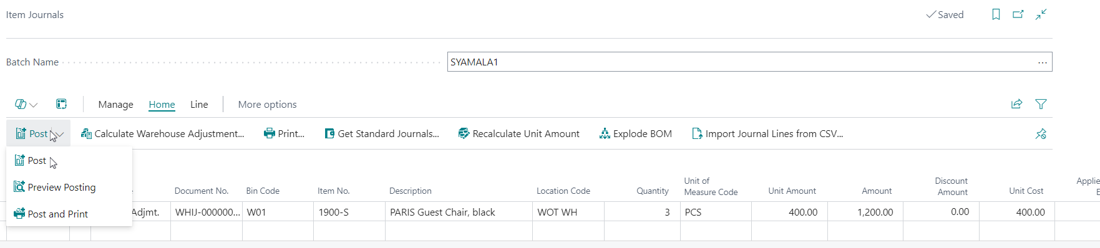This screenshot has height=248, width=1100.
Task: Open the filter pane via funnel icon
Action: pos(1041,104)
